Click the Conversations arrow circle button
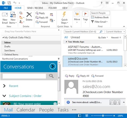The image size is (127, 118). click(53, 66)
